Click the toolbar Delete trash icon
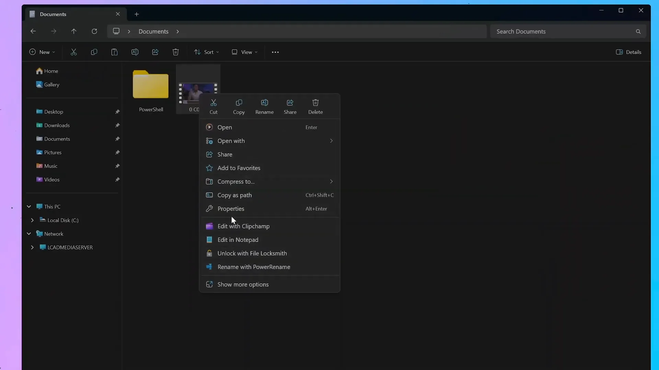The image size is (659, 370). (x=176, y=52)
